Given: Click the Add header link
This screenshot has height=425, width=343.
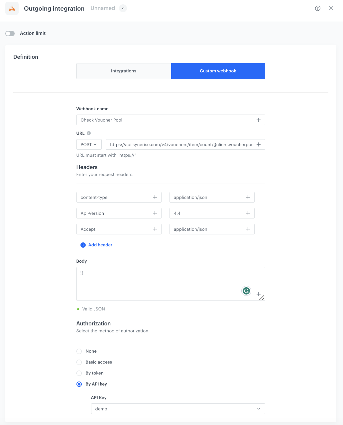Looking at the screenshot, I should [x=100, y=245].
